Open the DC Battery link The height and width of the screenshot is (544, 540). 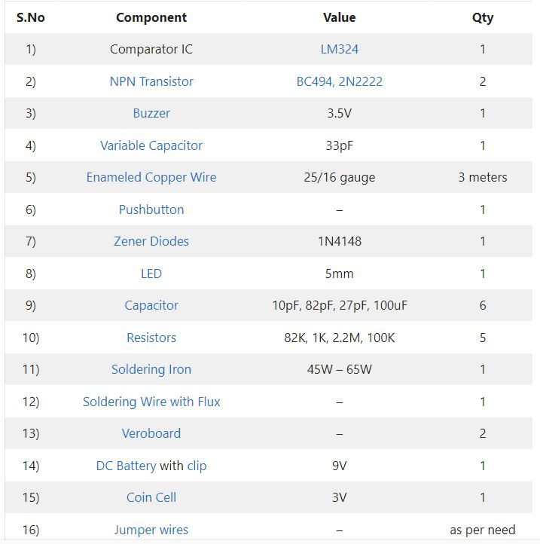[126, 466]
